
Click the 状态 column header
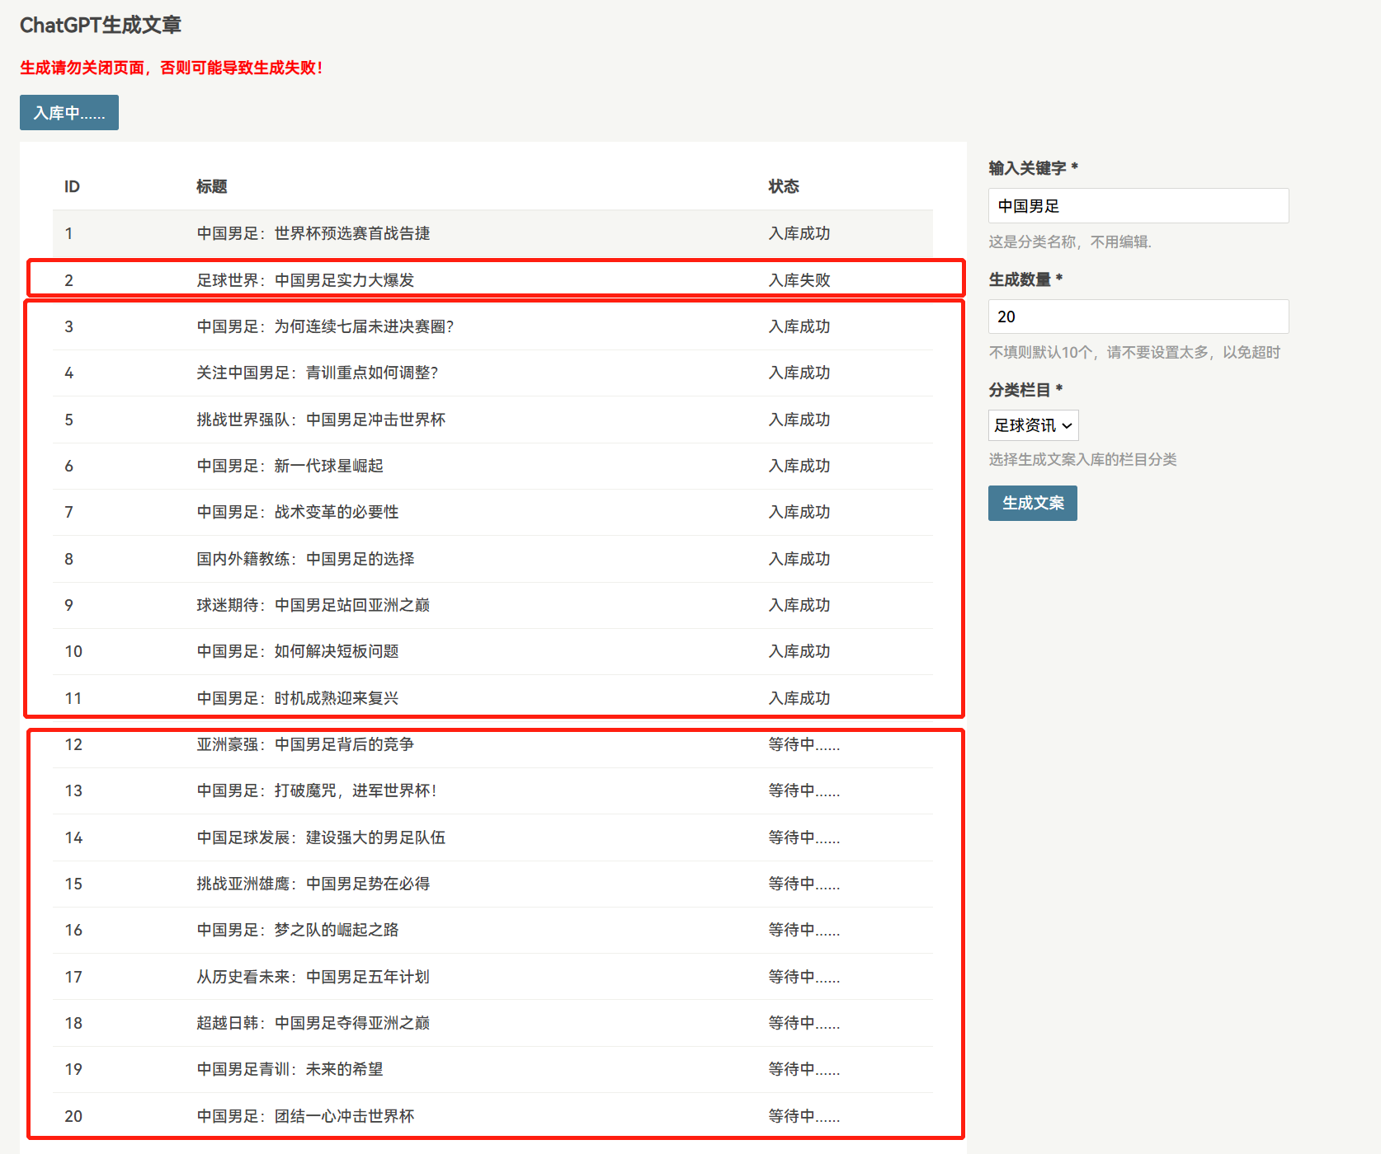click(783, 186)
